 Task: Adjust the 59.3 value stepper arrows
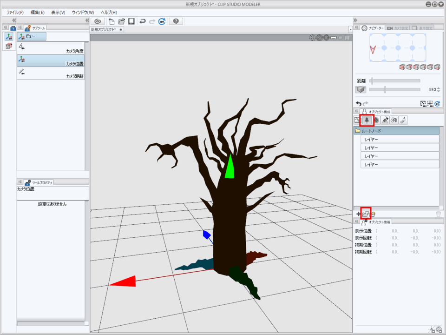(439, 90)
